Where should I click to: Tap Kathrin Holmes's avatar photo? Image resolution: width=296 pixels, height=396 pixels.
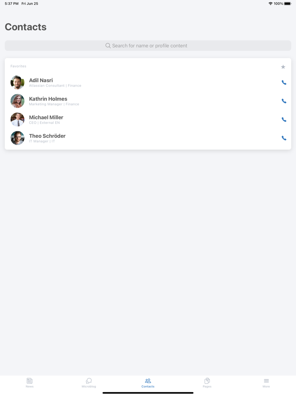(17, 101)
